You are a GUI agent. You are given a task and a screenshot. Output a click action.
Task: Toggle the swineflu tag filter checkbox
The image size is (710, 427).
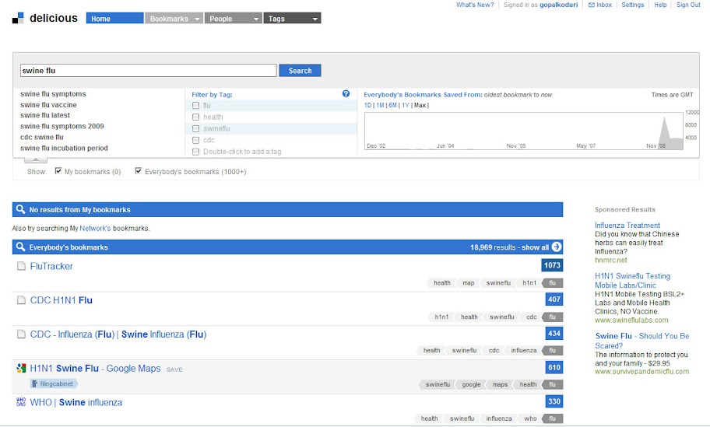195,128
